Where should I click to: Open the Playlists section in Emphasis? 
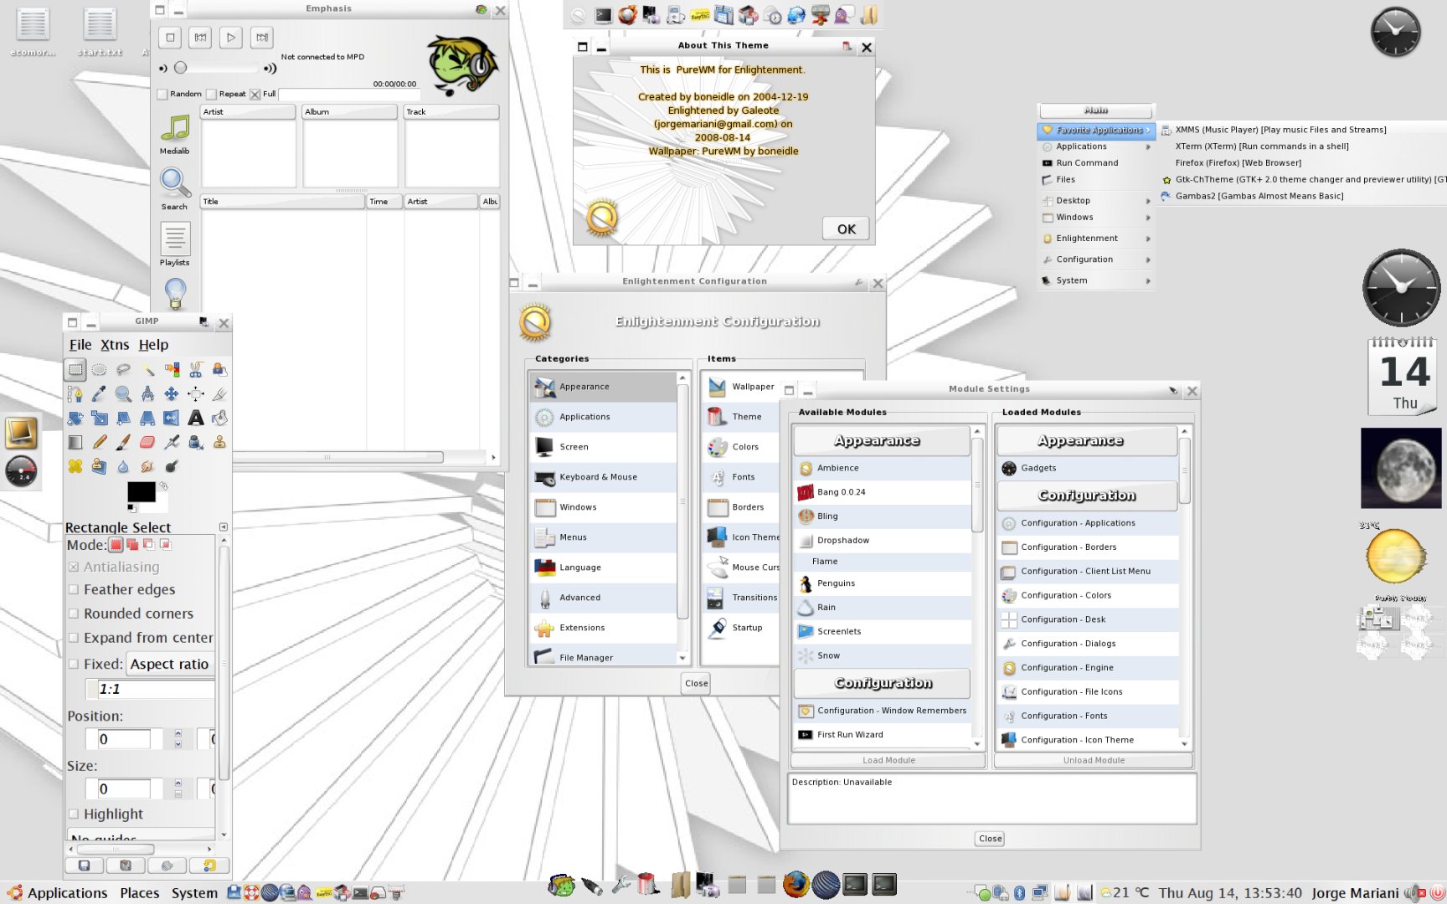pos(174,244)
